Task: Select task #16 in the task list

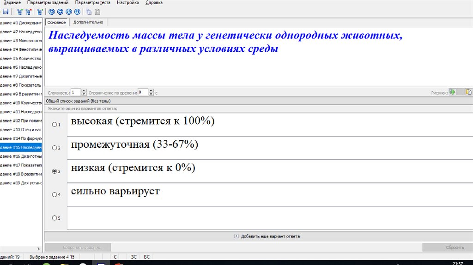Action: point(21,156)
